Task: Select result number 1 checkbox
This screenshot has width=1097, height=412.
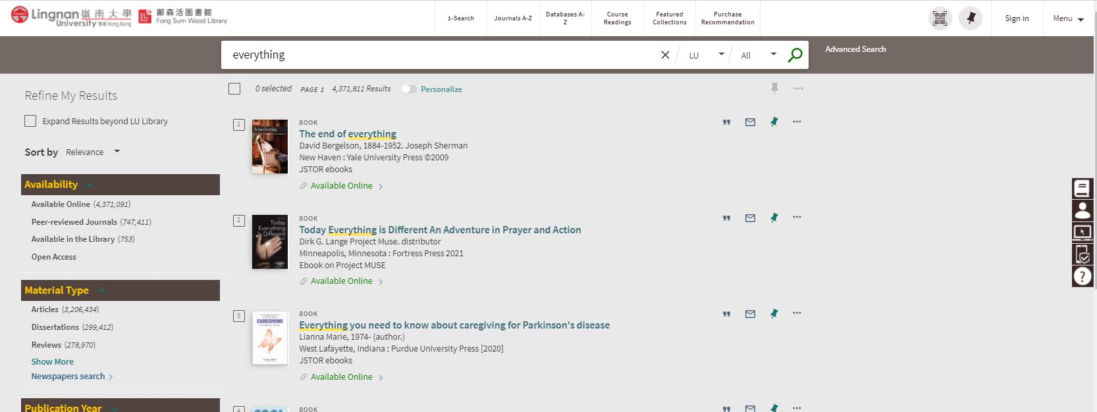Action: (239, 124)
